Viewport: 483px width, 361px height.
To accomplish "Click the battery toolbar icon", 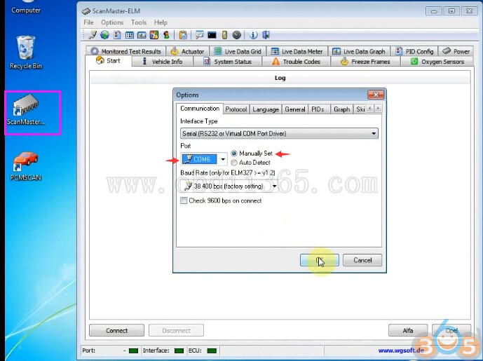I will click(x=224, y=35).
